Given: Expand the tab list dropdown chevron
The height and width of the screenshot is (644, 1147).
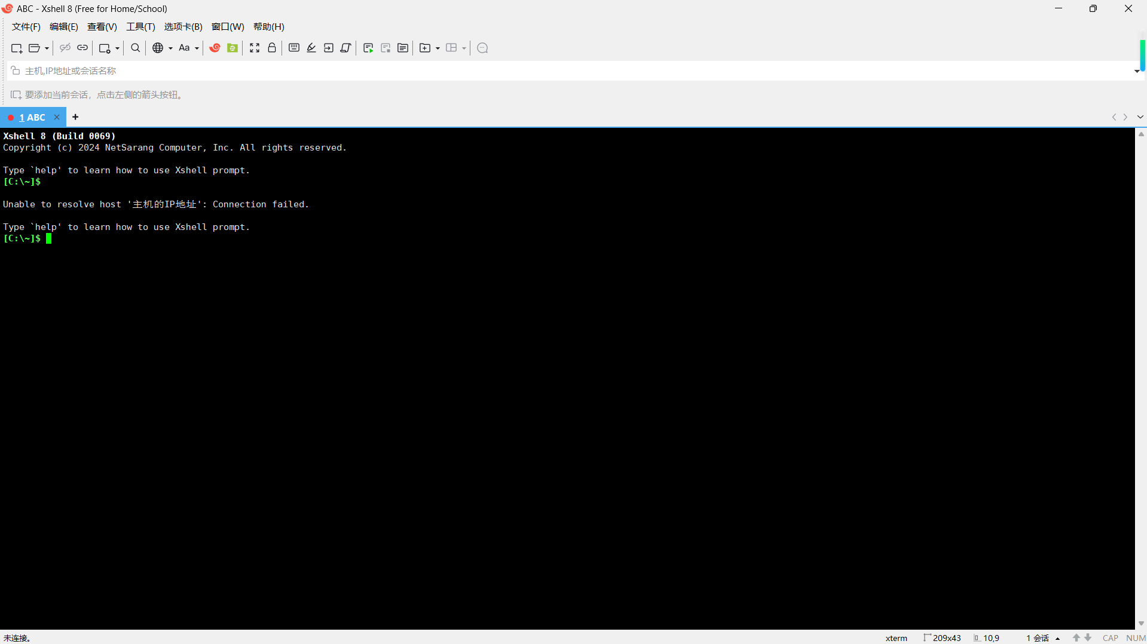Looking at the screenshot, I should click(x=1140, y=117).
